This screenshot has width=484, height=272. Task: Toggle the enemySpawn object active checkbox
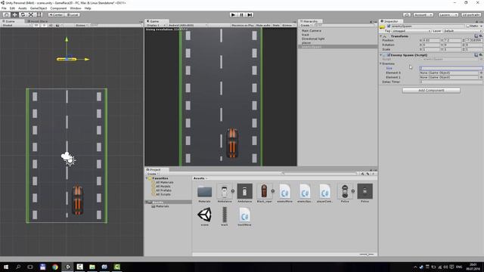388,26
